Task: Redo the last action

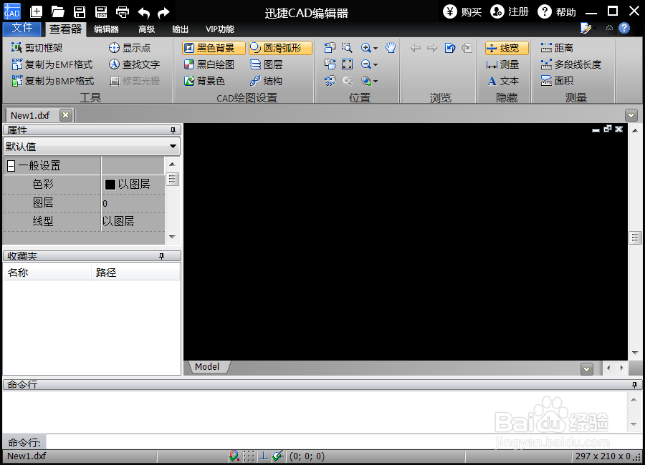Action: tap(163, 13)
